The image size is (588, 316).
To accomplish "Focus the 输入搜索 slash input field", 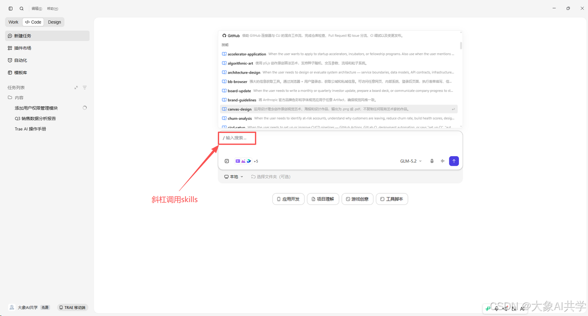I will [x=340, y=138].
